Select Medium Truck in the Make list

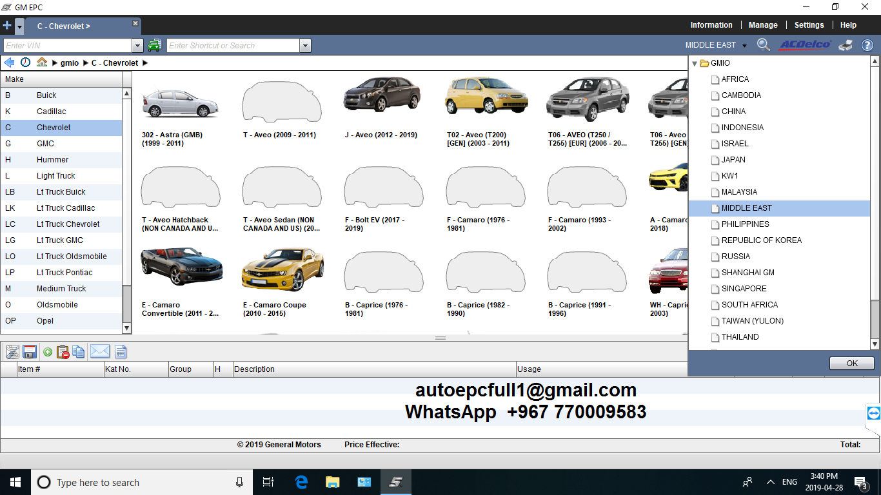(x=61, y=289)
